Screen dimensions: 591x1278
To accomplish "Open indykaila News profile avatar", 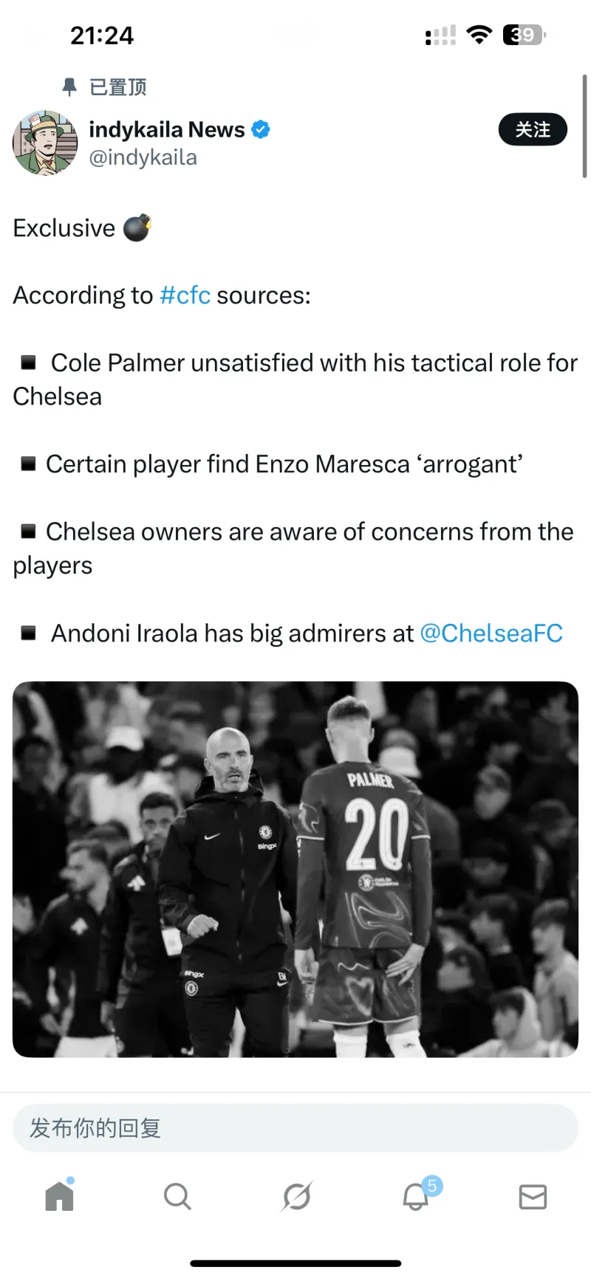I will coord(45,142).
